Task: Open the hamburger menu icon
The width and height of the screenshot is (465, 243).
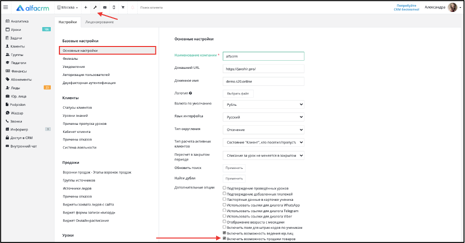Action: tap(6, 8)
